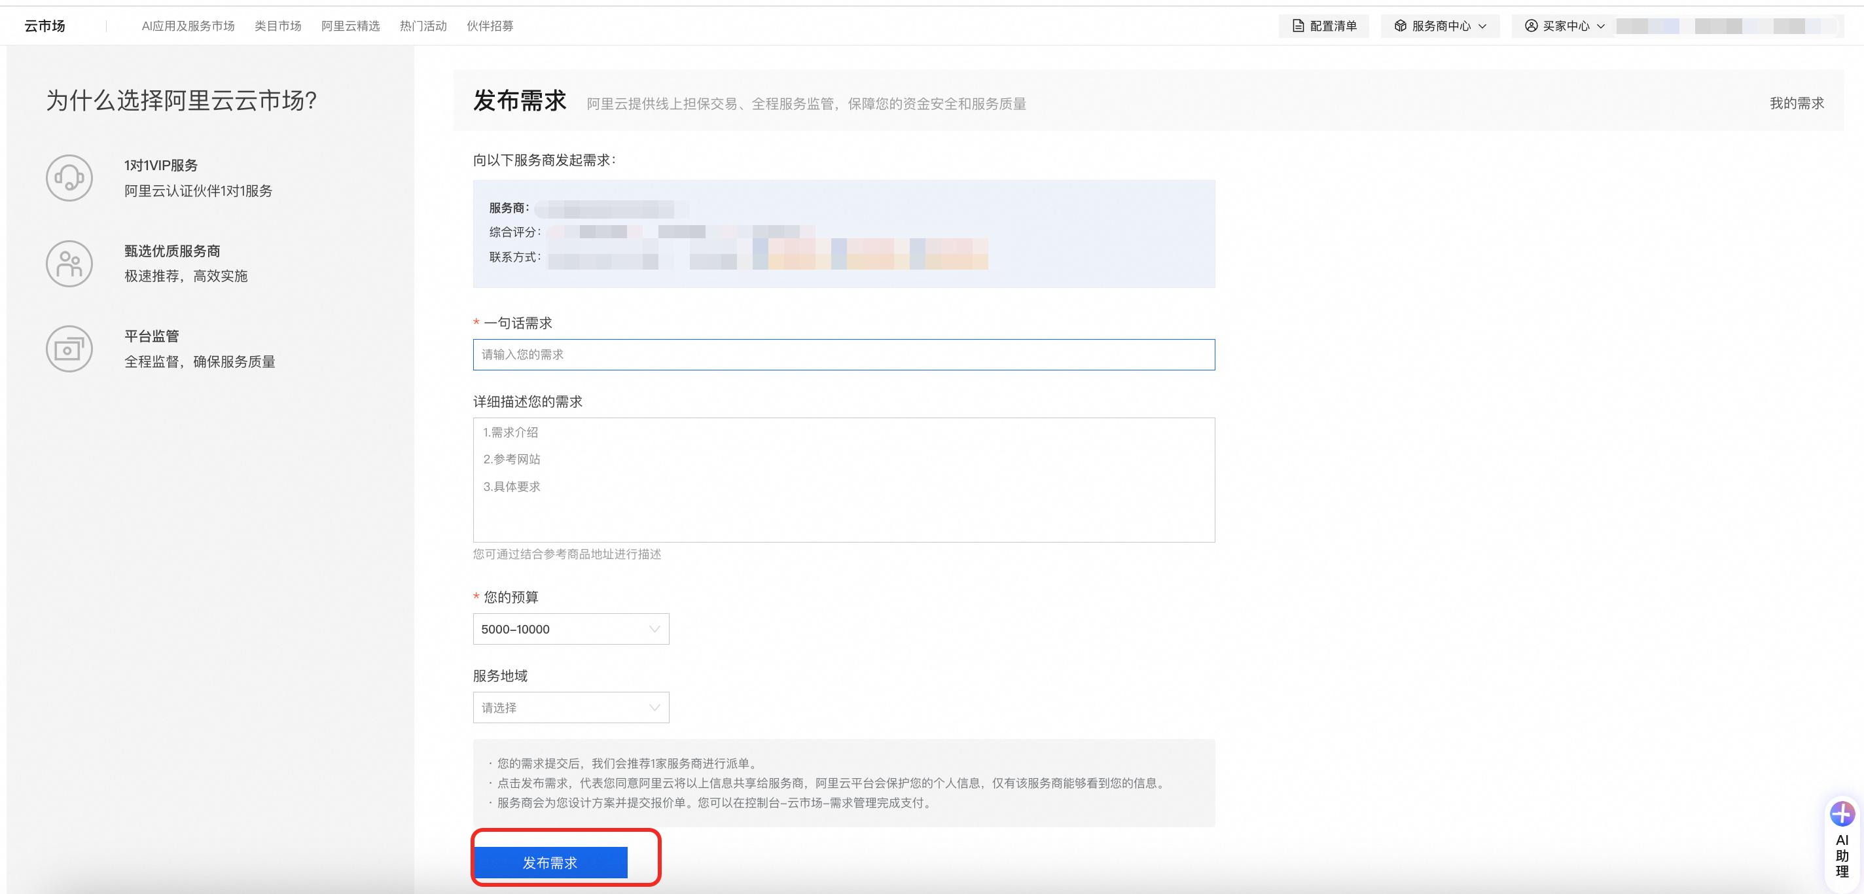Focus the 一句话需求 input field
Screen dimensions: 1864x894
click(x=844, y=355)
